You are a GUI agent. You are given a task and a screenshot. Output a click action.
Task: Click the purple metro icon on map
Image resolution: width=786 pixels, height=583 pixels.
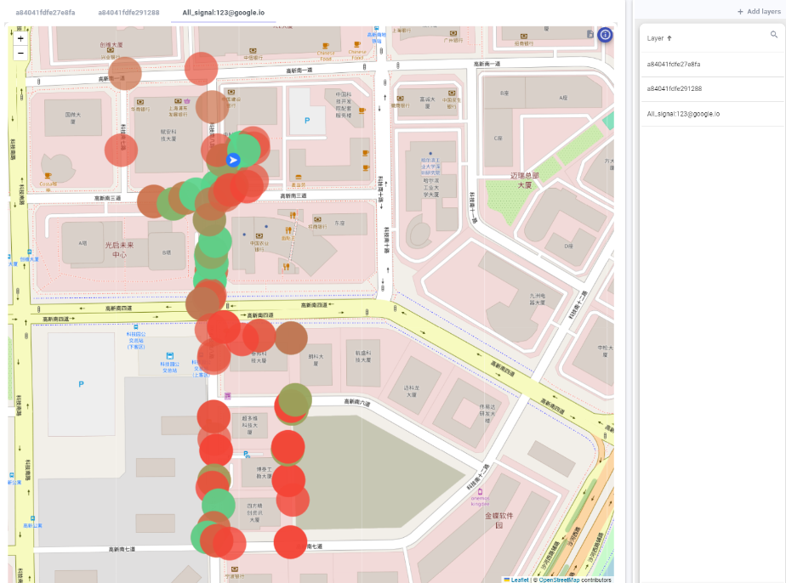[x=227, y=396]
